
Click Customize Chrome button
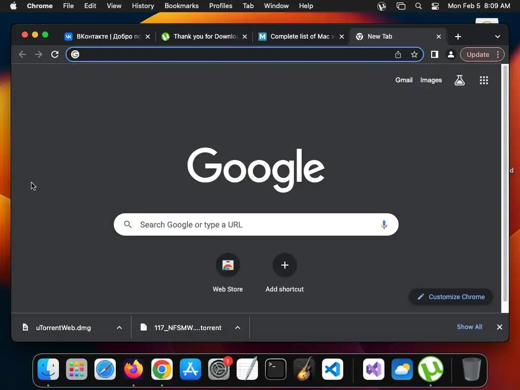(x=451, y=297)
